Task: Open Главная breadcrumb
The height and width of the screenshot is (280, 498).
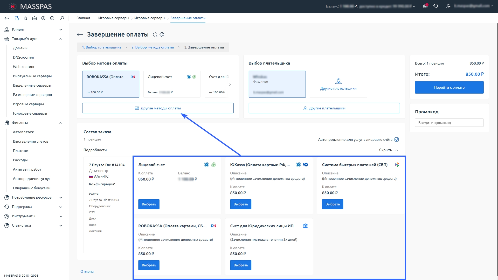Action: coord(83,18)
